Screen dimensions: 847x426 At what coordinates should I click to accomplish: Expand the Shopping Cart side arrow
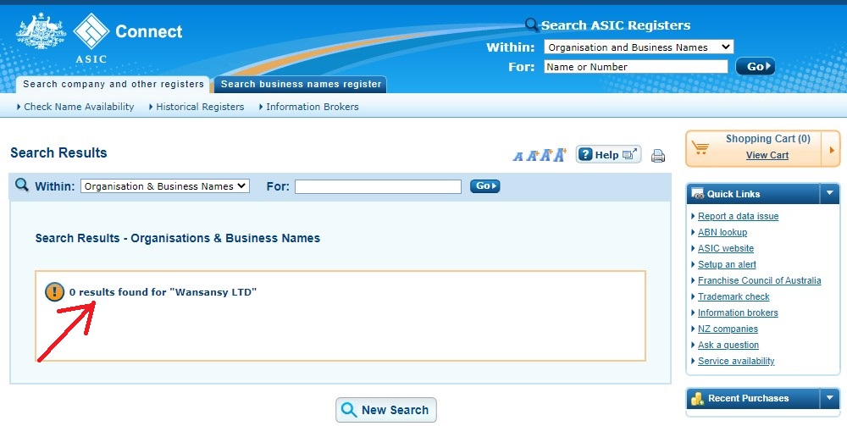832,148
